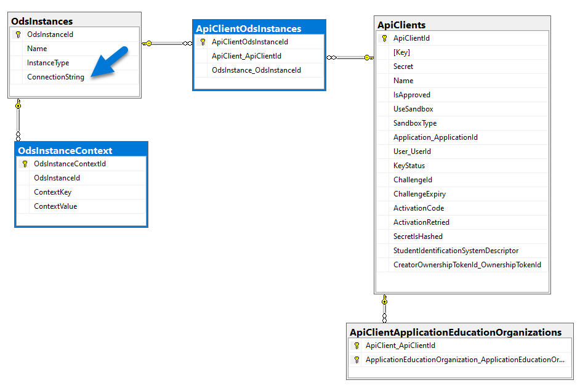Select the OdsInstanceContextId column row

pos(81,164)
